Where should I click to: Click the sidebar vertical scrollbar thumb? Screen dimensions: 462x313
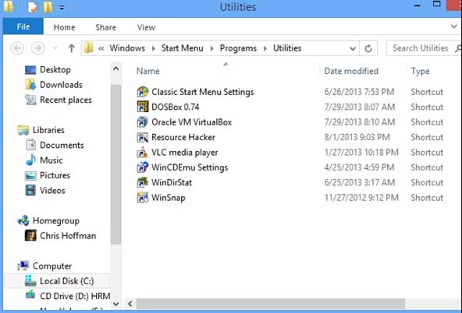(116, 164)
